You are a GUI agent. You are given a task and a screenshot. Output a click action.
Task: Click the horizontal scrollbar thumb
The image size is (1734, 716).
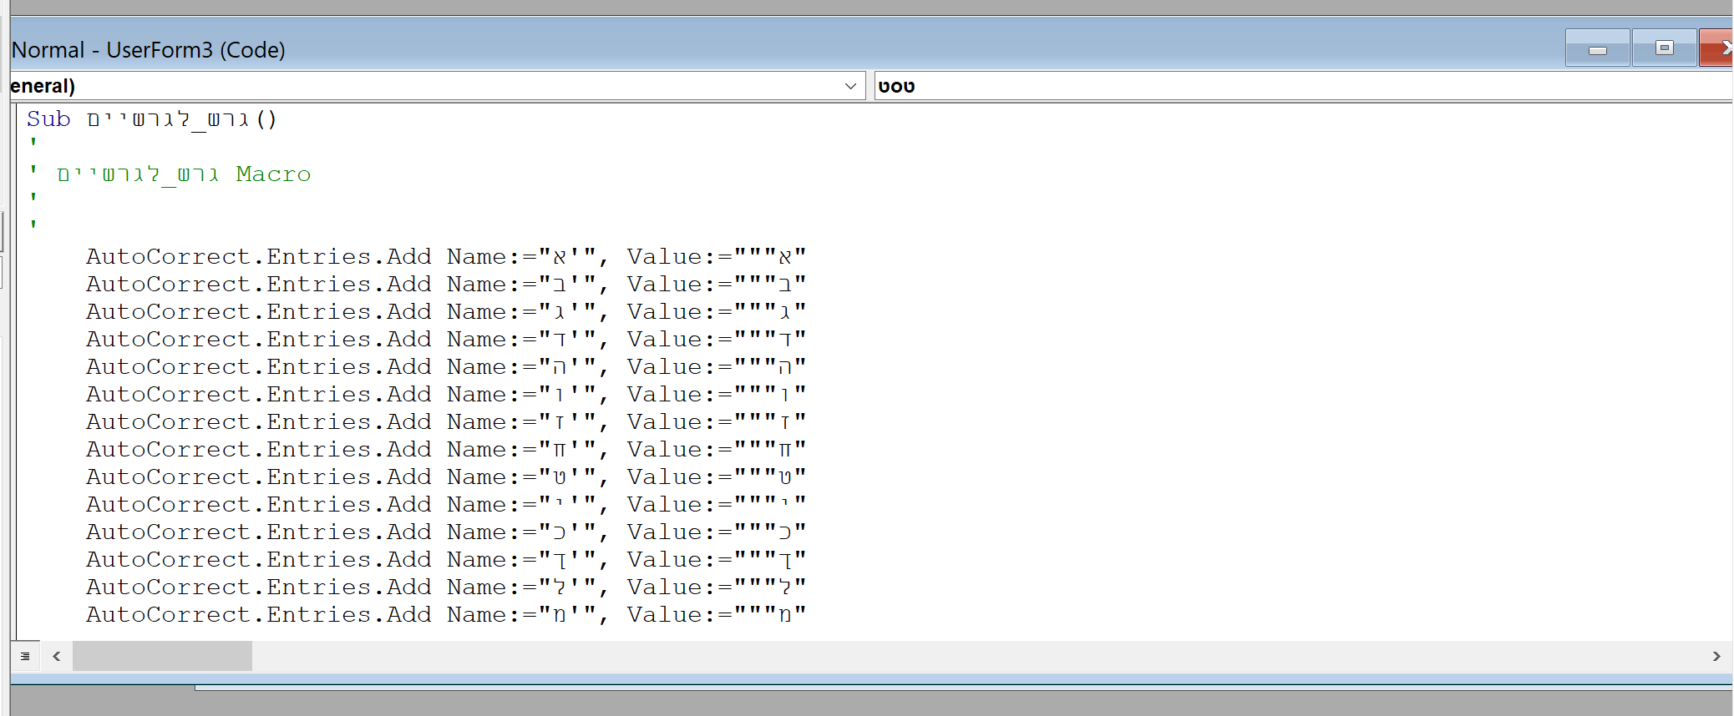click(162, 656)
